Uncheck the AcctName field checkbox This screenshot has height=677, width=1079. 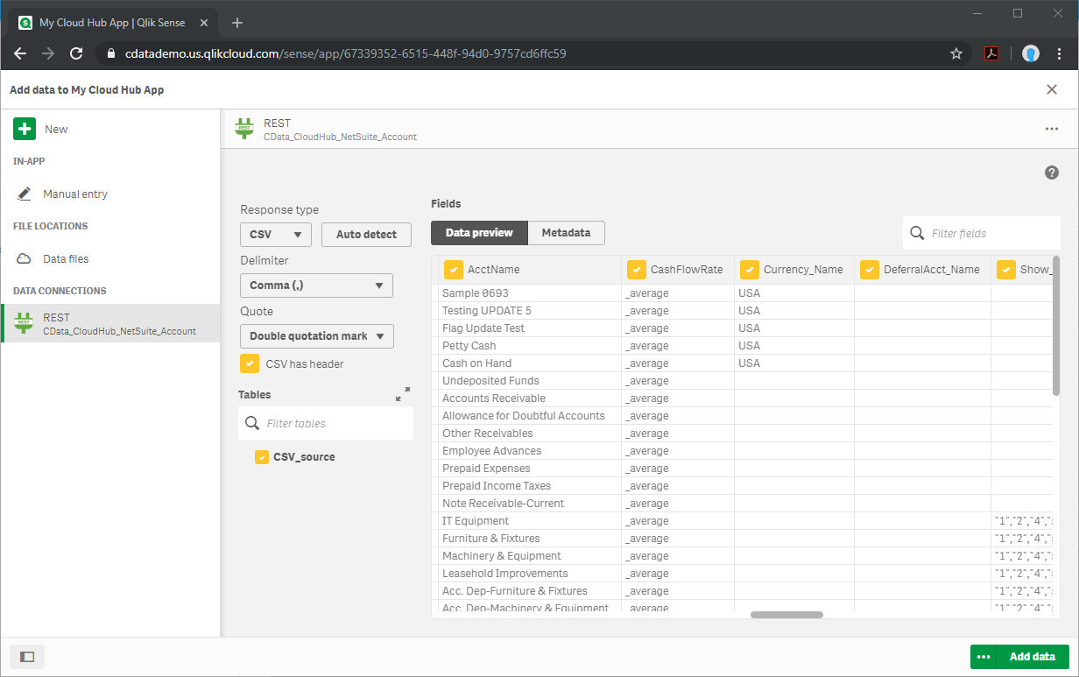pos(453,269)
